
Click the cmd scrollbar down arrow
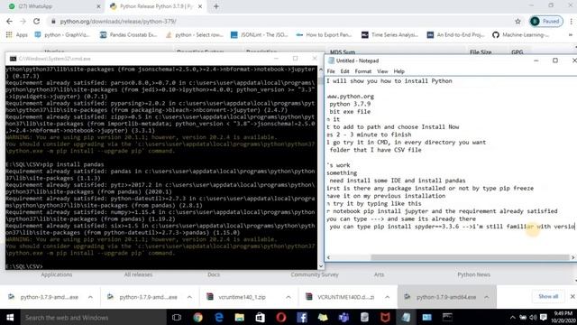coord(321,266)
